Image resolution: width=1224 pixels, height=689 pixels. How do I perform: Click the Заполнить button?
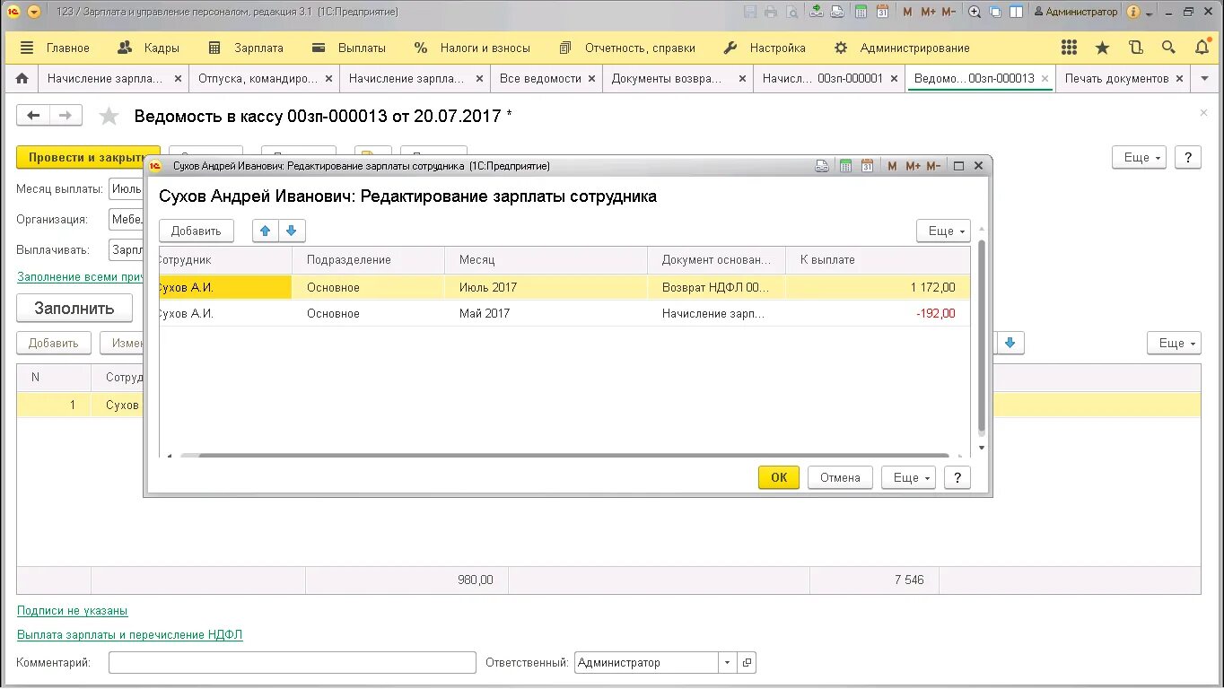click(x=74, y=308)
